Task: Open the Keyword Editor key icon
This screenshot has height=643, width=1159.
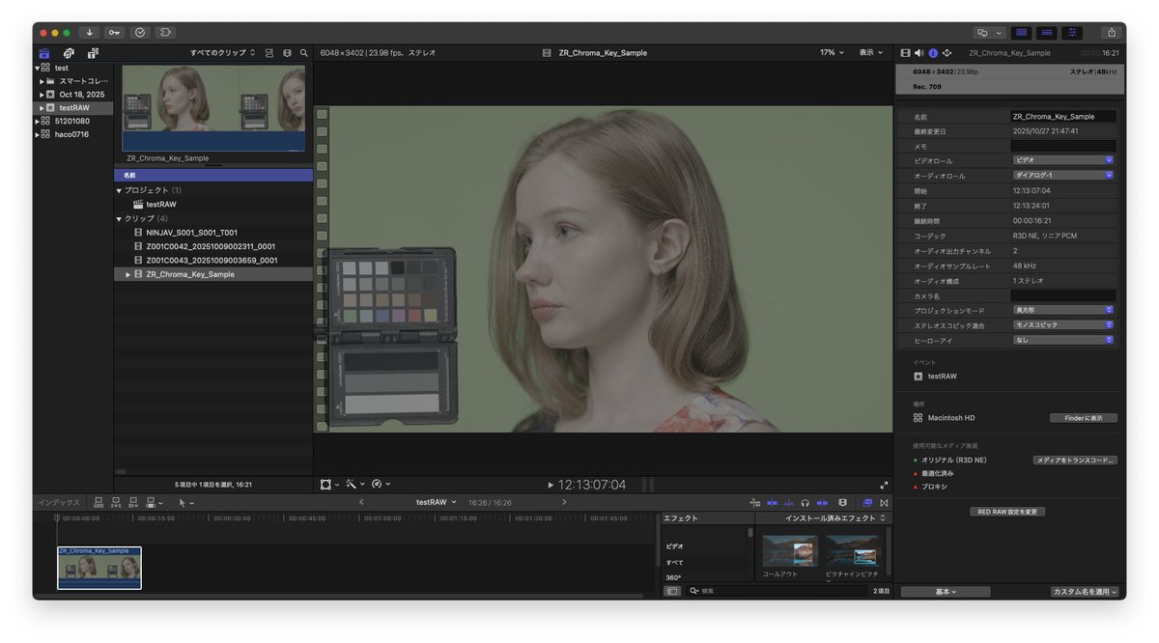Action: [114, 31]
